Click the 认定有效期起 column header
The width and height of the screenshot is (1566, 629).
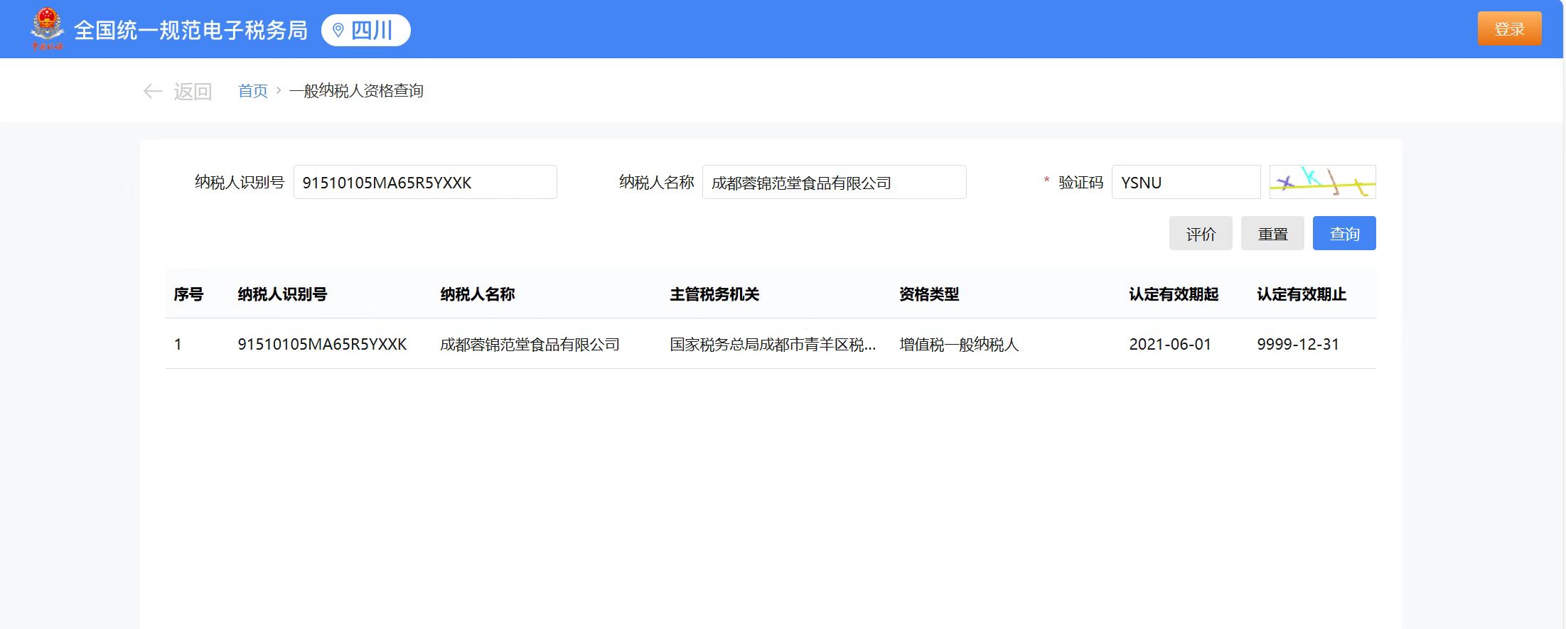pos(1173,294)
